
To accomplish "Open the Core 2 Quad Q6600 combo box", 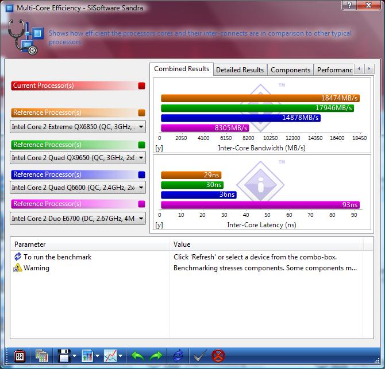I will pyautogui.click(x=78, y=188).
